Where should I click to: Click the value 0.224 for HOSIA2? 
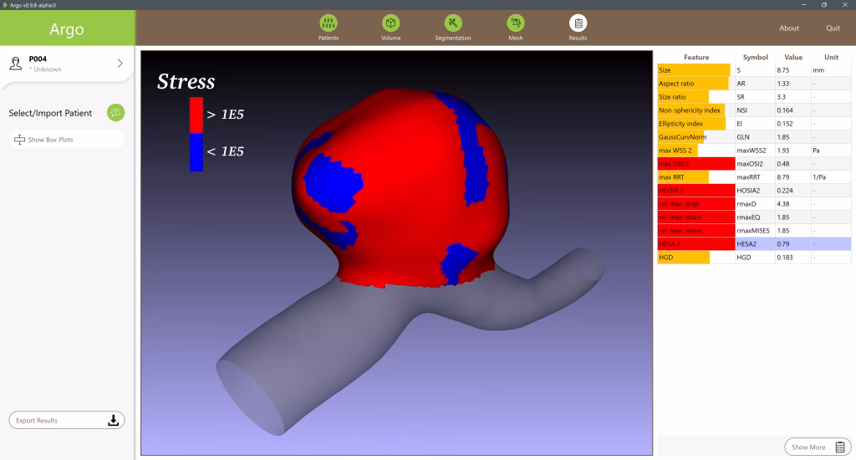coord(784,191)
